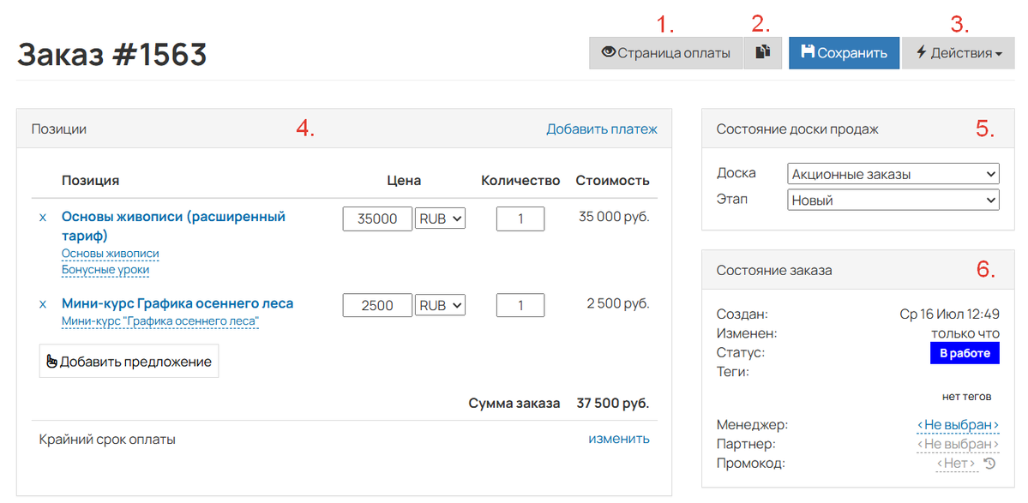Image resolution: width=1028 pixels, height=503 pixels.
Task: Open the Страница оплаты payment page
Action: [665, 53]
